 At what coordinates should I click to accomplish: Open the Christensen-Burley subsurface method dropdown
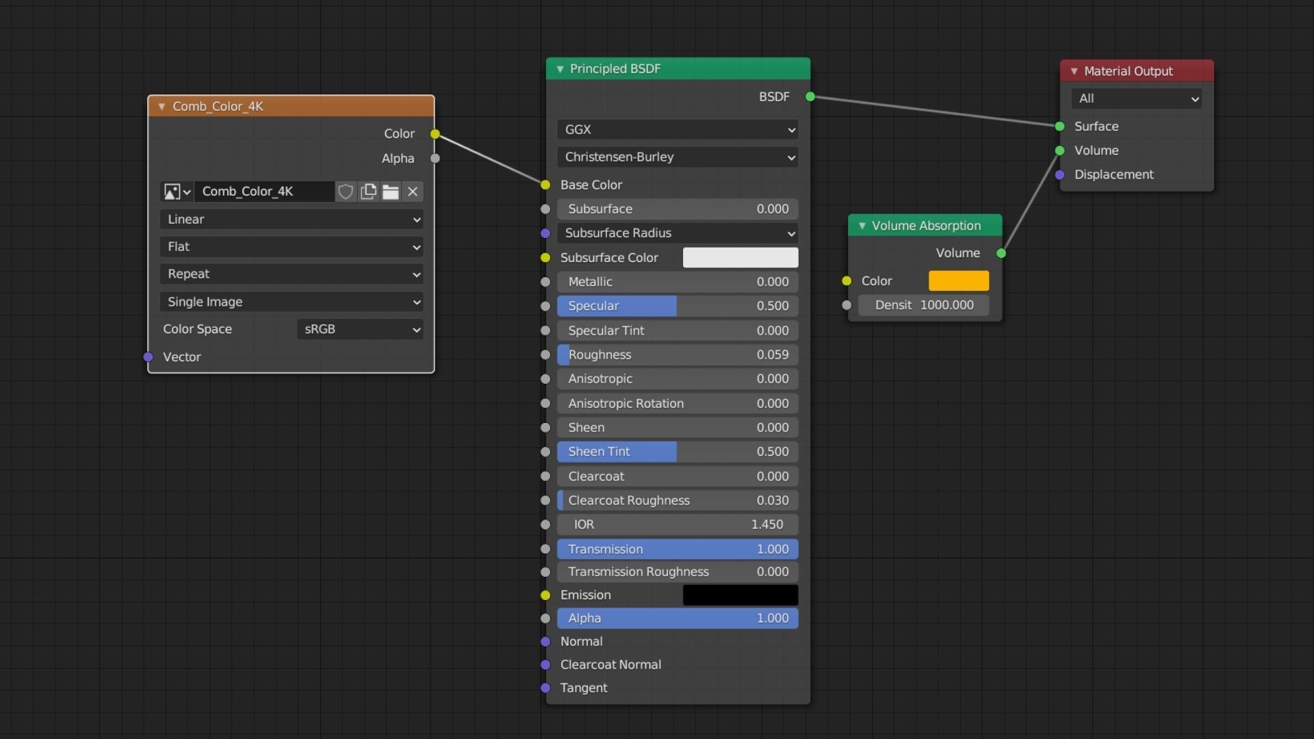[678, 157]
